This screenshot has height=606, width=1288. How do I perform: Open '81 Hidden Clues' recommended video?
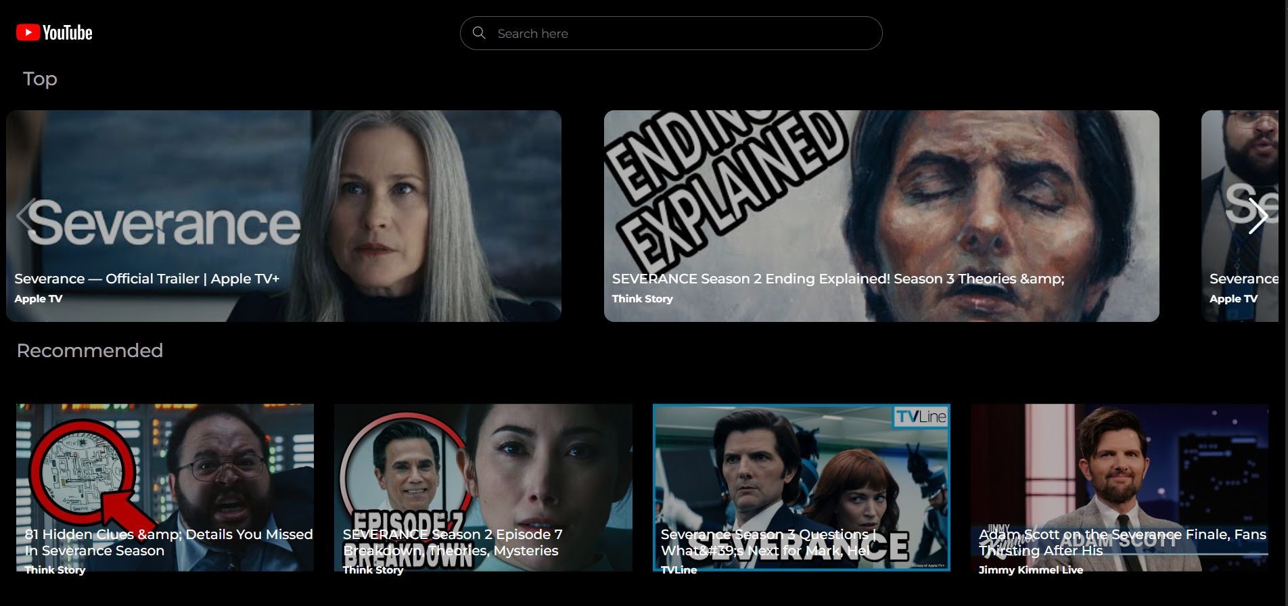[x=165, y=487]
